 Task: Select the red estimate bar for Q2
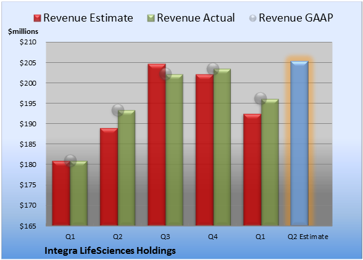pos(109,177)
